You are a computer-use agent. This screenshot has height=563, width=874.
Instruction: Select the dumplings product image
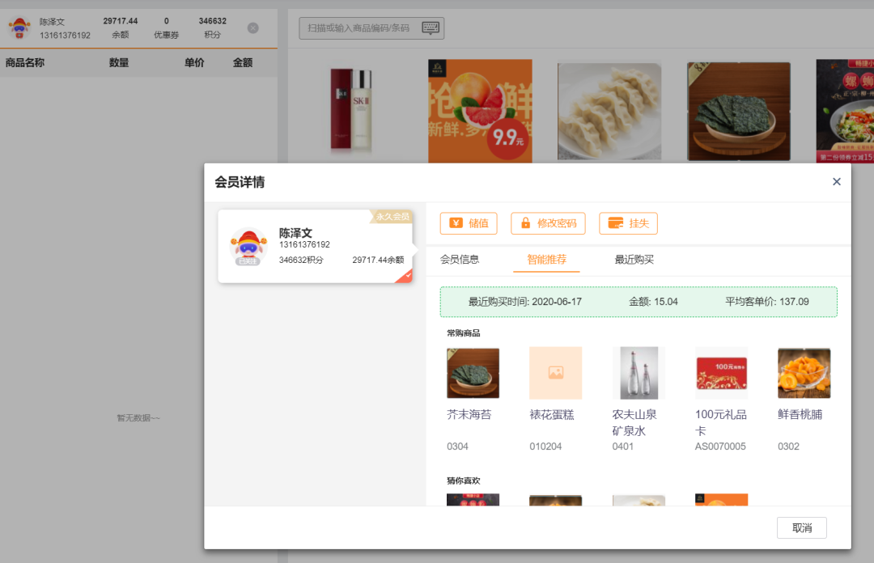(x=609, y=111)
